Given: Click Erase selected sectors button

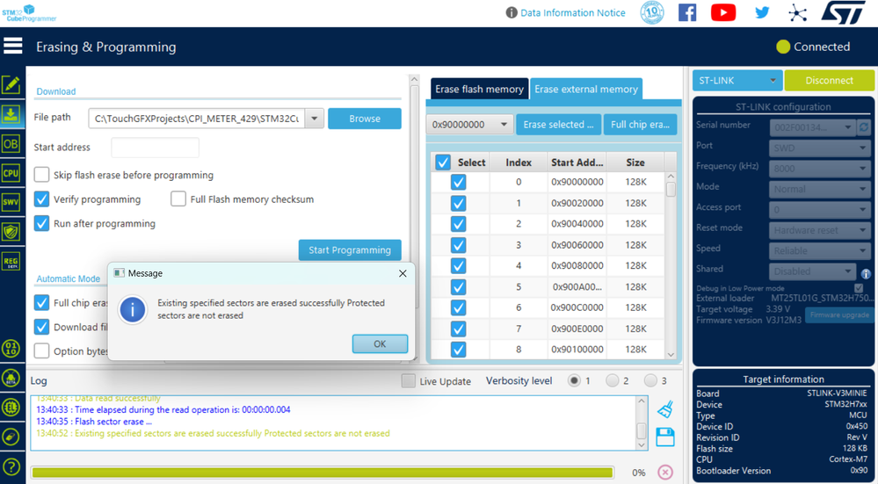Looking at the screenshot, I should [x=558, y=124].
